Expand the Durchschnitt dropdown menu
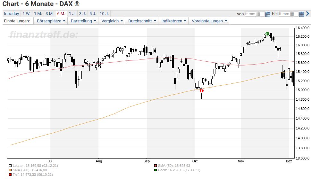311x179 pixels. coord(142,21)
